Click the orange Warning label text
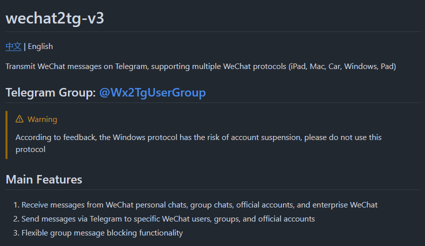 tap(42, 119)
